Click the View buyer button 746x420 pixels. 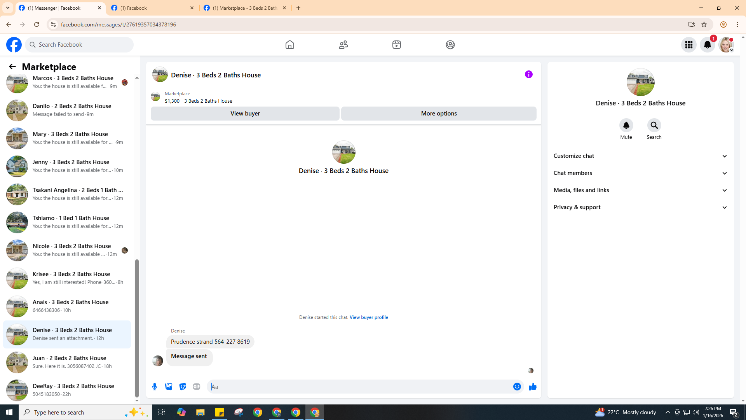245,114
